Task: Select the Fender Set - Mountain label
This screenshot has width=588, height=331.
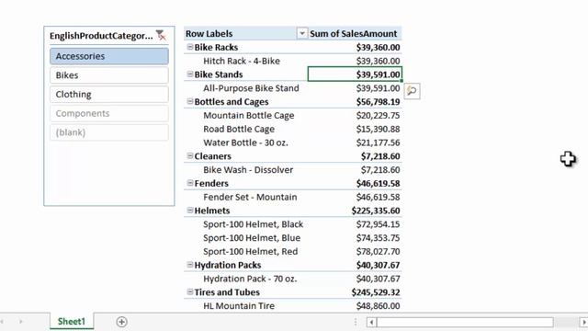Action: click(x=250, y=197)
